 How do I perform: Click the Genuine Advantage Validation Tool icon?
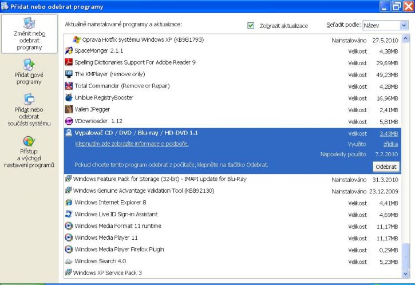(x=68, y=190)
